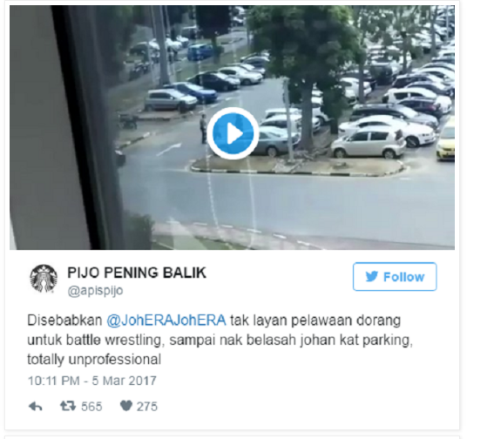Click the retweet arrows icon

point(68,406)
